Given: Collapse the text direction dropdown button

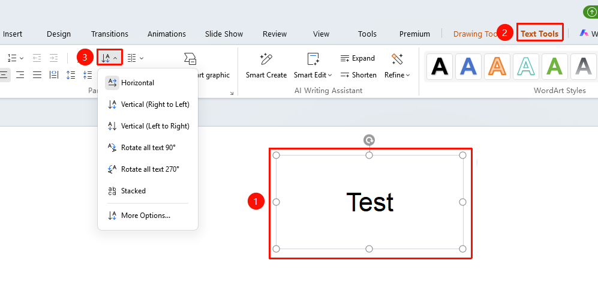Looking at the screenshot, I should click(109, 58).
